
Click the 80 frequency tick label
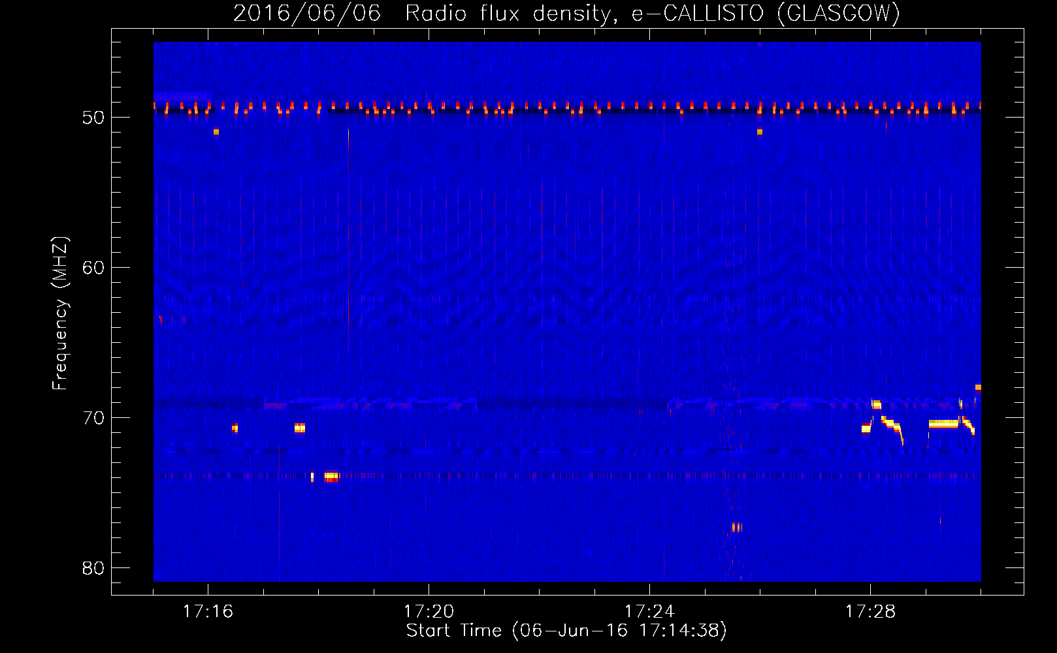pos(93,568)
